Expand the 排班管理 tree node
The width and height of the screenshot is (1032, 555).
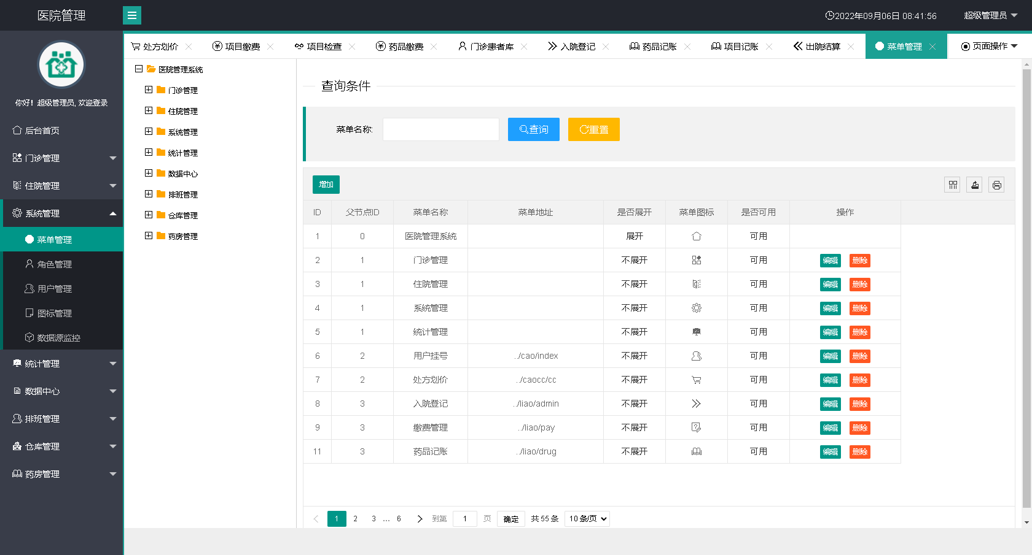(149, 194)
